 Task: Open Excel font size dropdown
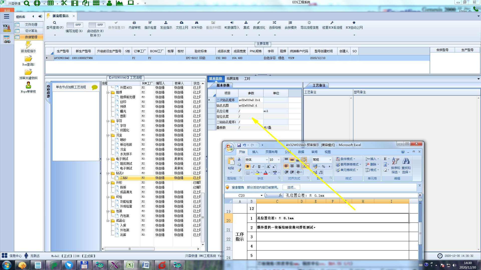point(279,160)
